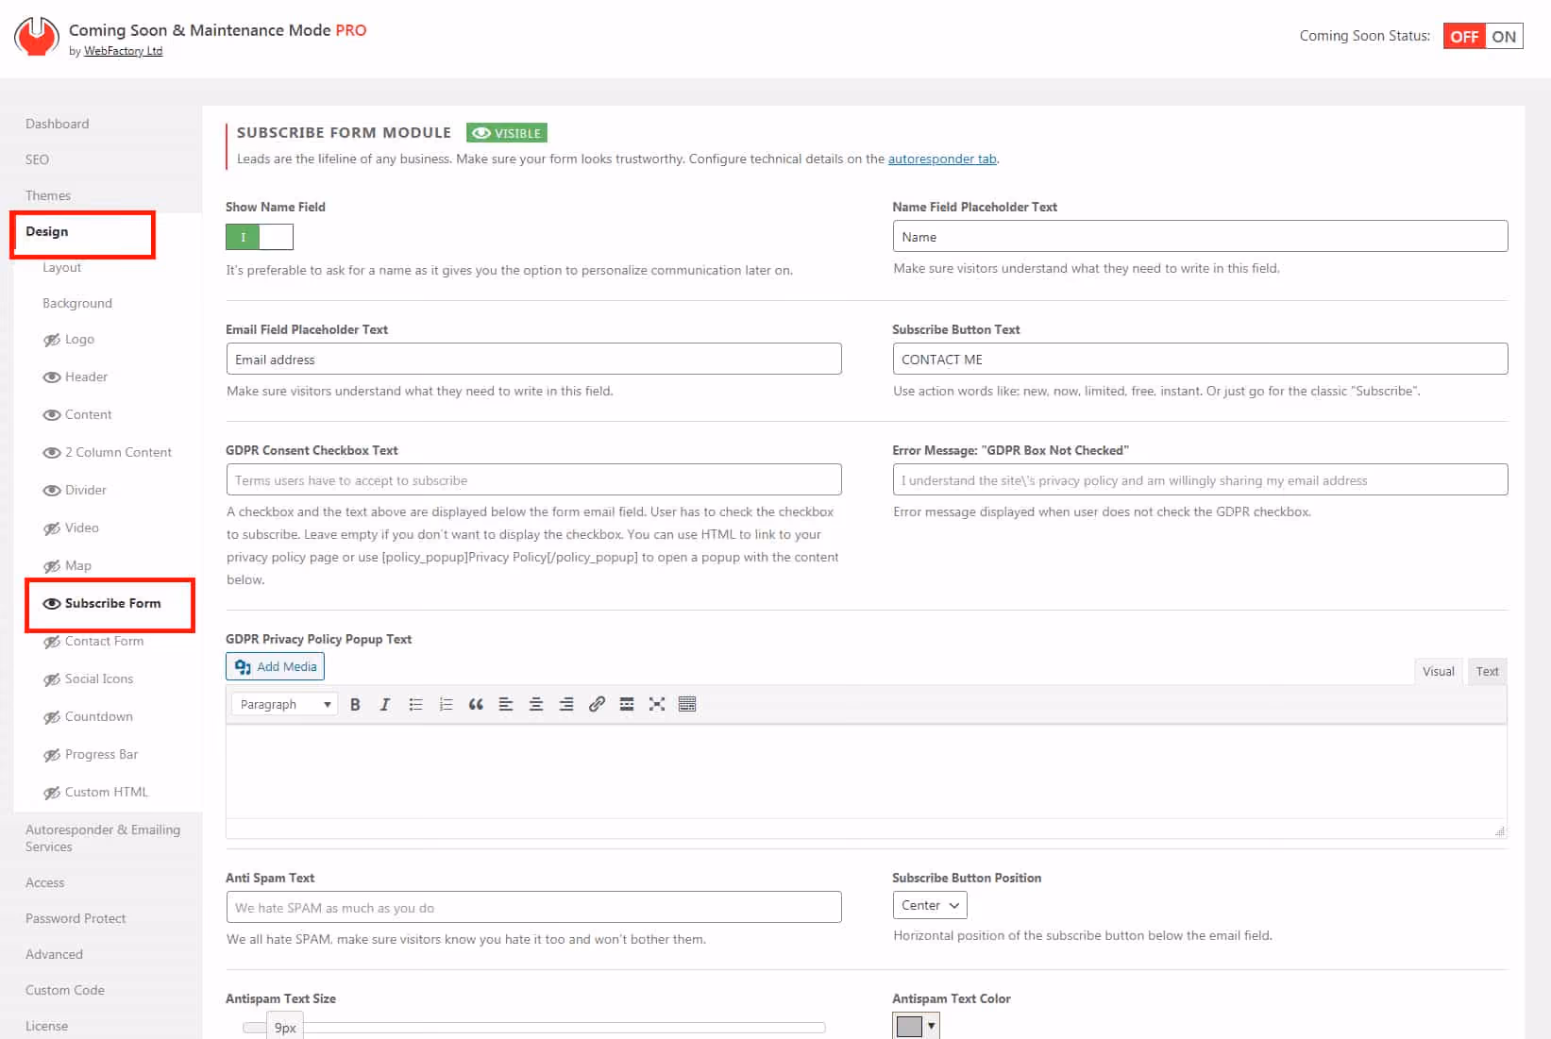1551x1039 pixels.
Task: Open the License page
Action: (x=46, y=1026)
